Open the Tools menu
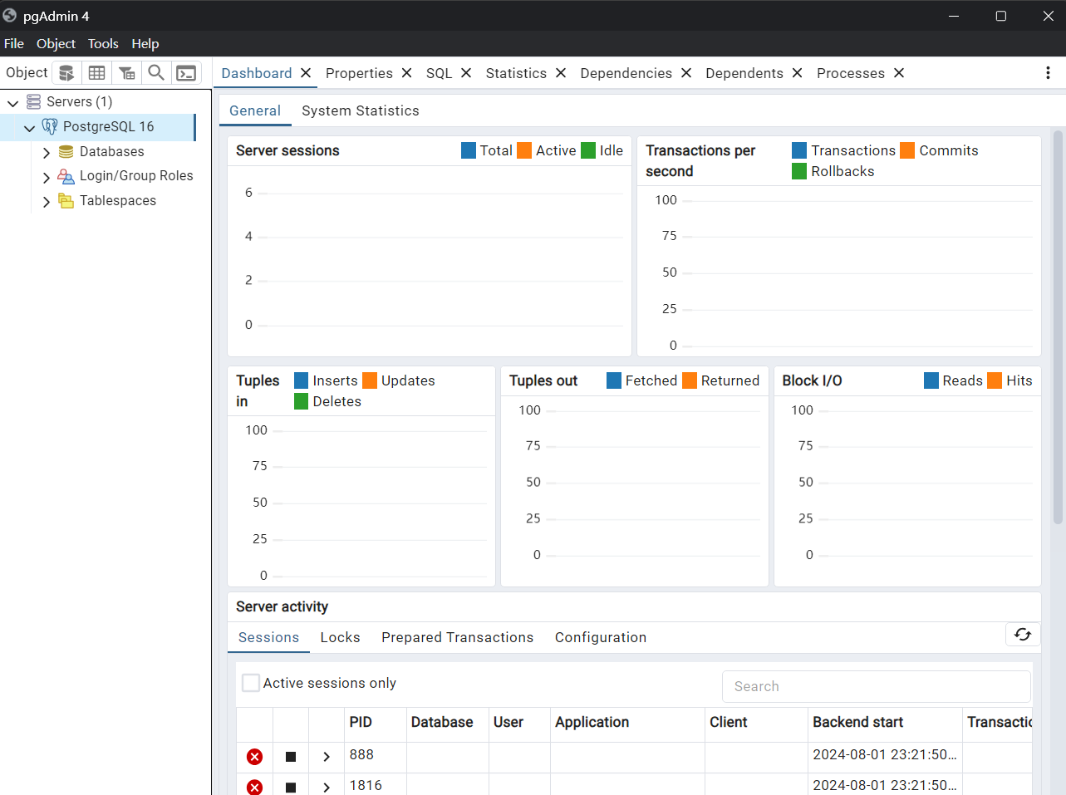Viewport: 1066px width, 795px height. [103, 44]
